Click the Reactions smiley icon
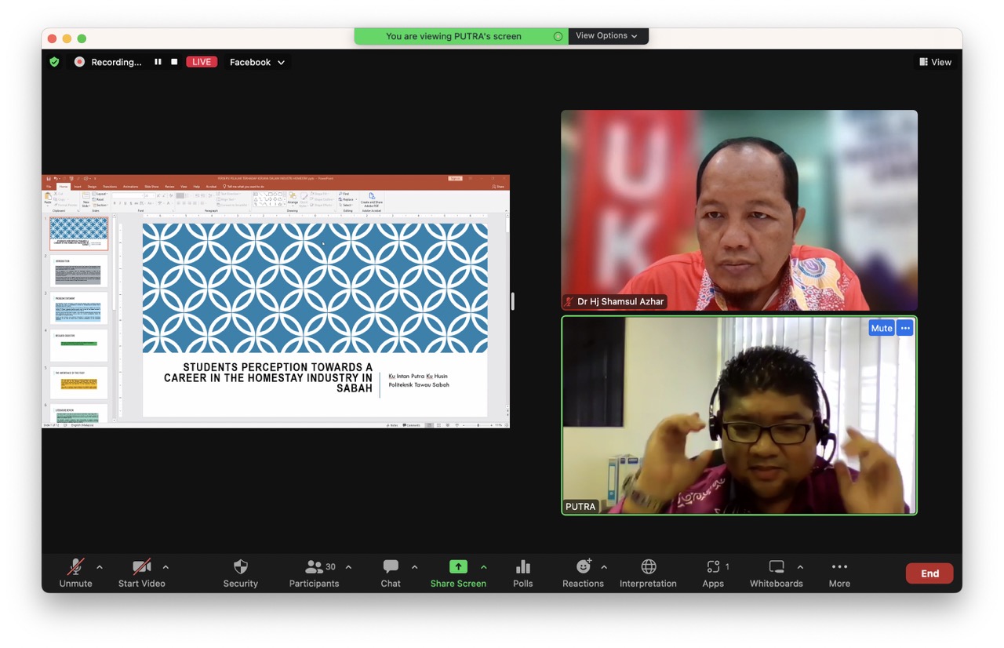The image size is (1004, 648). point(583,567)
